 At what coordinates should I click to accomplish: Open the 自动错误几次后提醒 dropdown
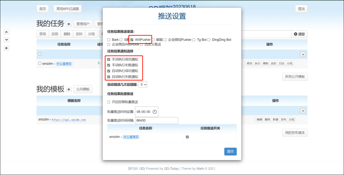pos(143,85)
